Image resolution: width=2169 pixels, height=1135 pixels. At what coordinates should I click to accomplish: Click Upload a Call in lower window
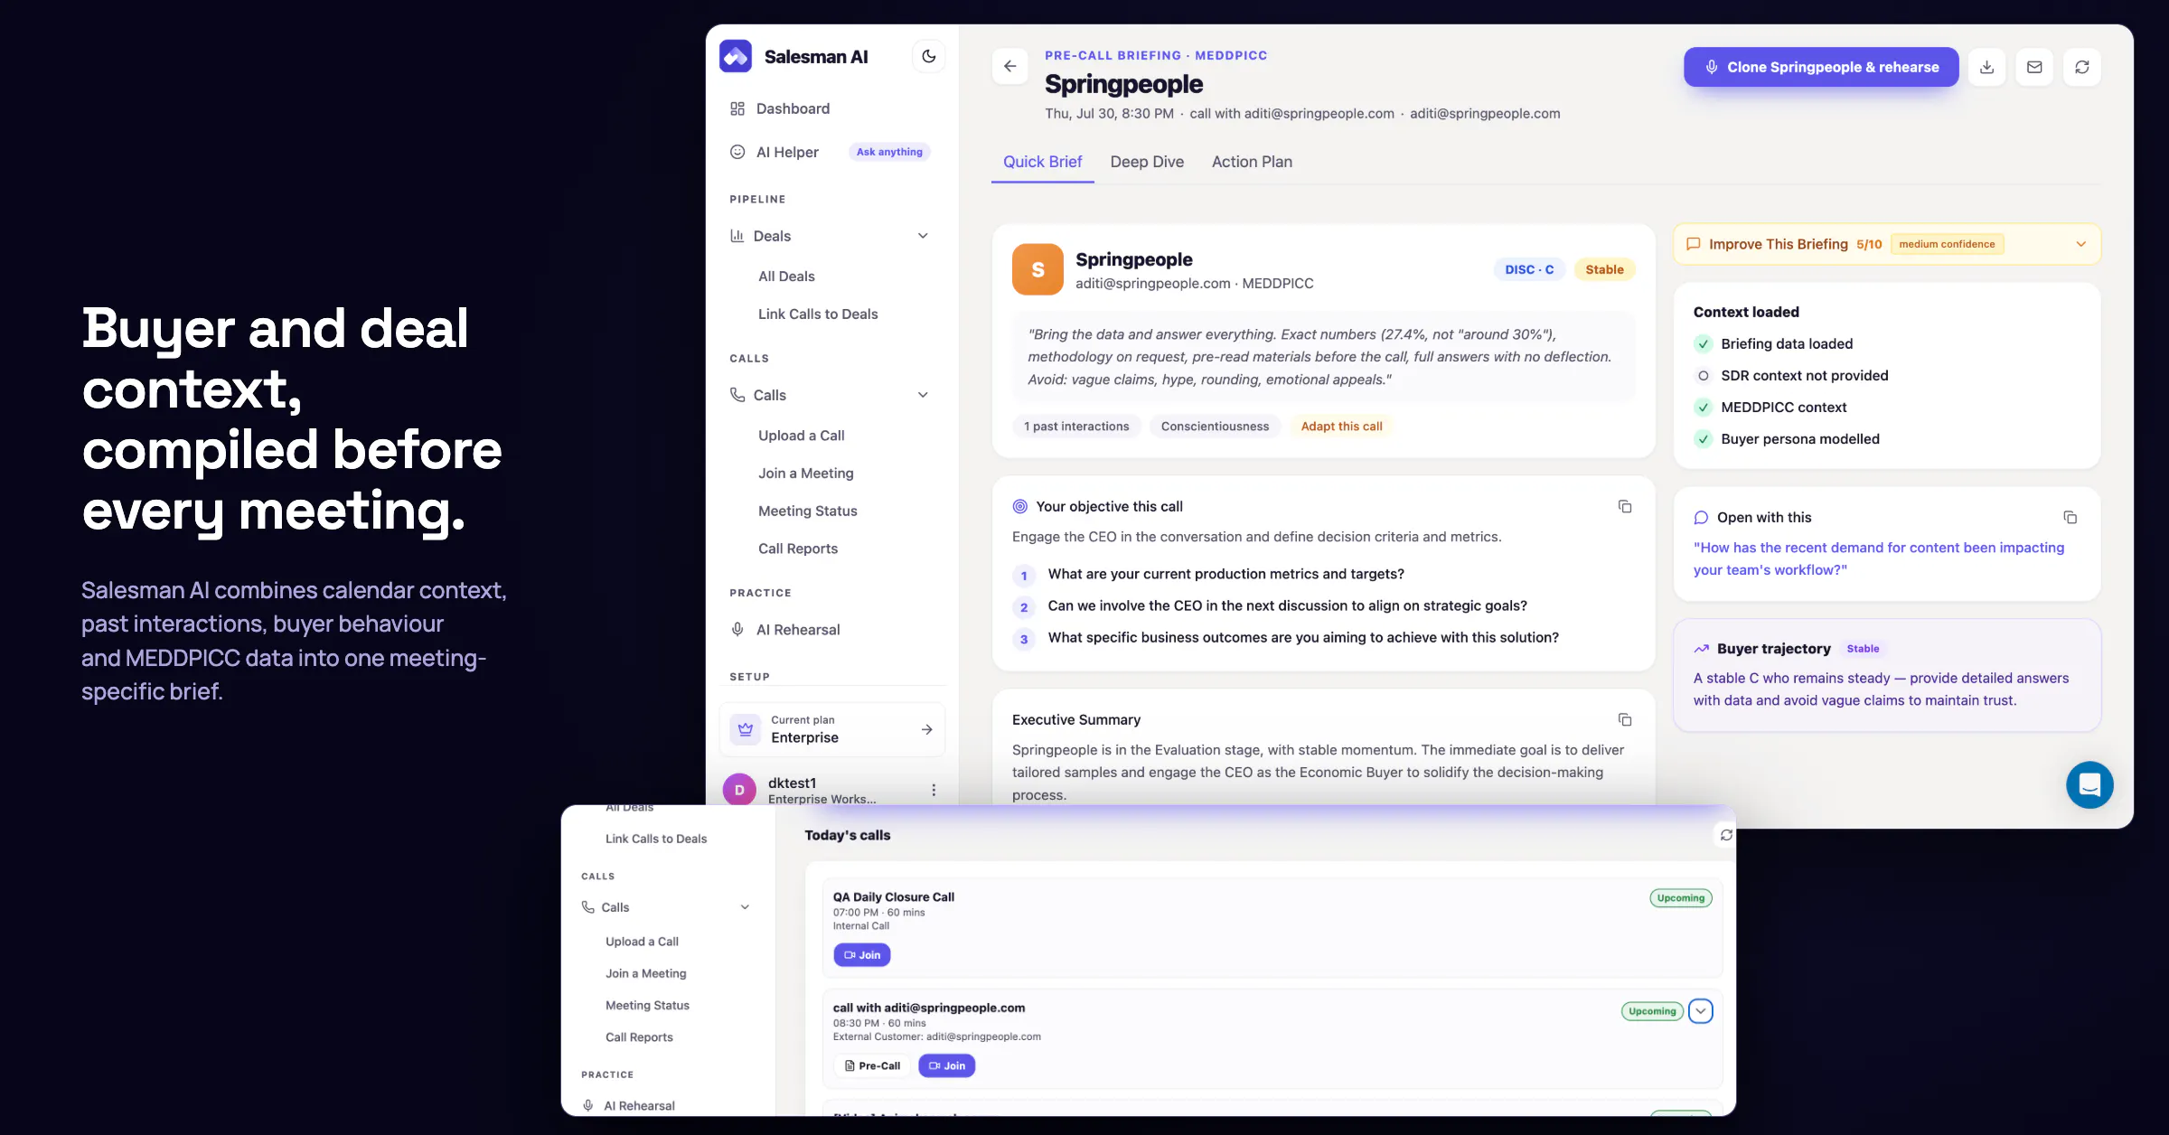[x=642, y=942]
